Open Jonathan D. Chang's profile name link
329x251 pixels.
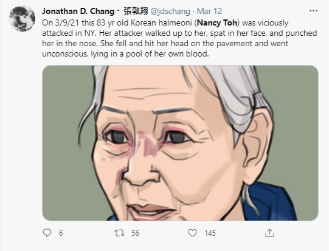point(78,11)
